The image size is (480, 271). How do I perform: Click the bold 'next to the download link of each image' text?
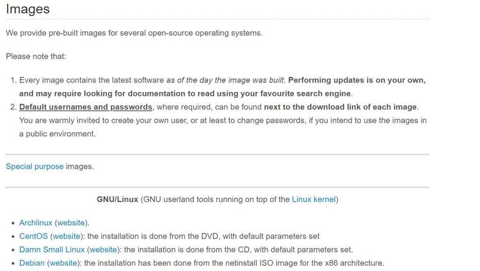point(340,107)
